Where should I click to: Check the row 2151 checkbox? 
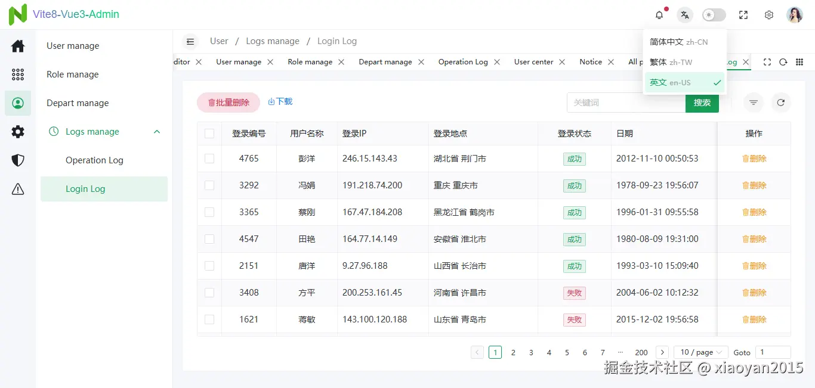point(209,266)
